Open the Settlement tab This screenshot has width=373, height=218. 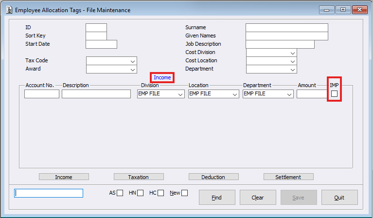(288, 177)
